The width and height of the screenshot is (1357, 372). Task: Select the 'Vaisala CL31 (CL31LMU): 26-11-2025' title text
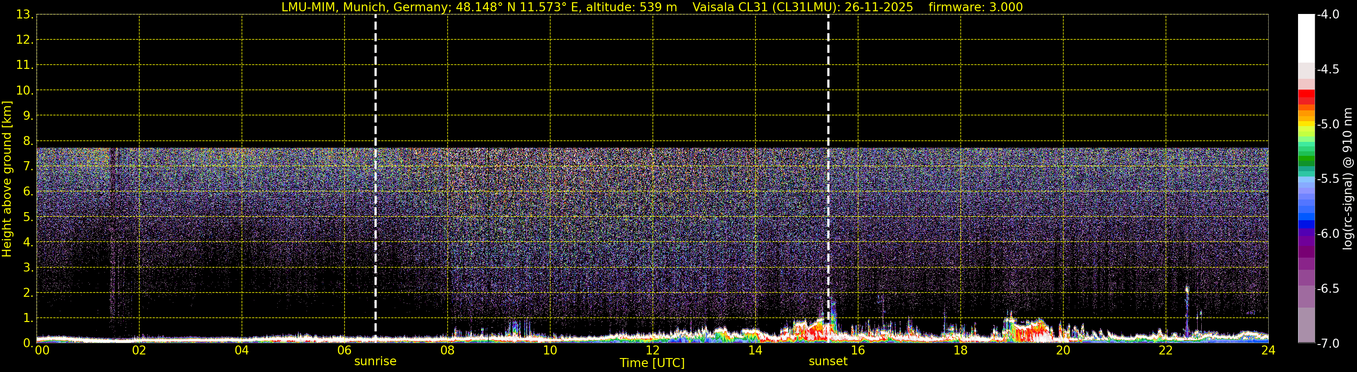click(803, 7)
